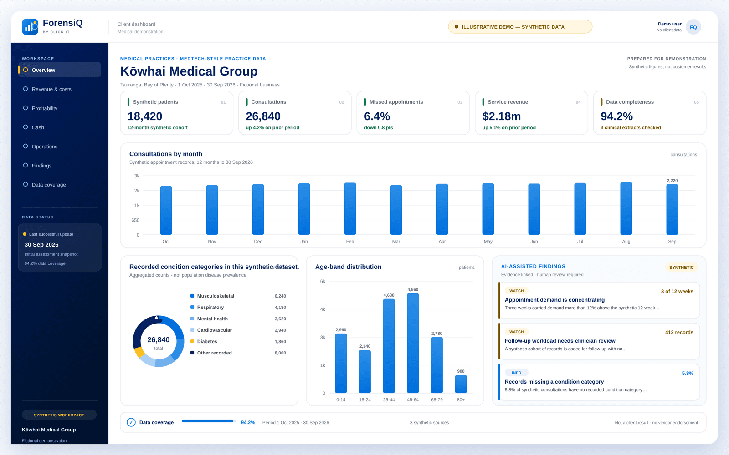Click the 26,840 total donut chart
729x455 pixels.
(x=159, y=341)
